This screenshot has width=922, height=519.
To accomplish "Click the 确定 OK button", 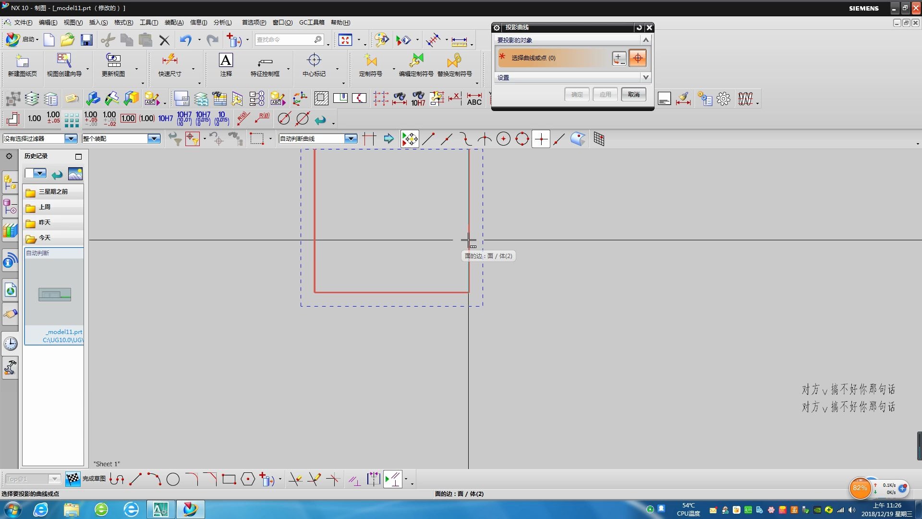I will (x=577, y=95).
